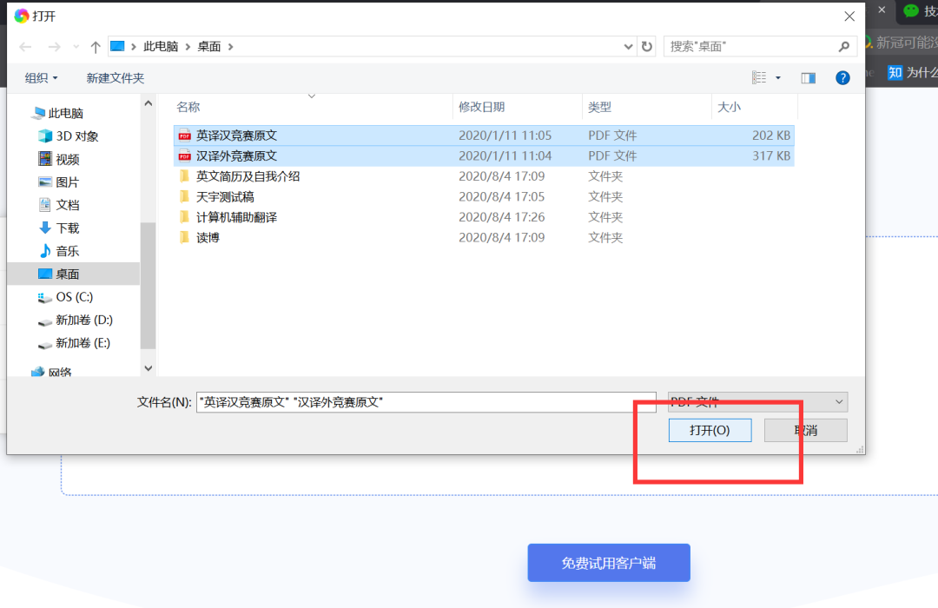Select 此电脑 in the address breadcrumb
This screenshot has width=938, height=608.
click(161, 46)
